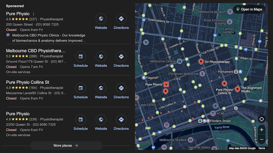Open three-dot menu beside Pure Physio
The height and width of the screenshot is (153, 273).
[34, 14]
